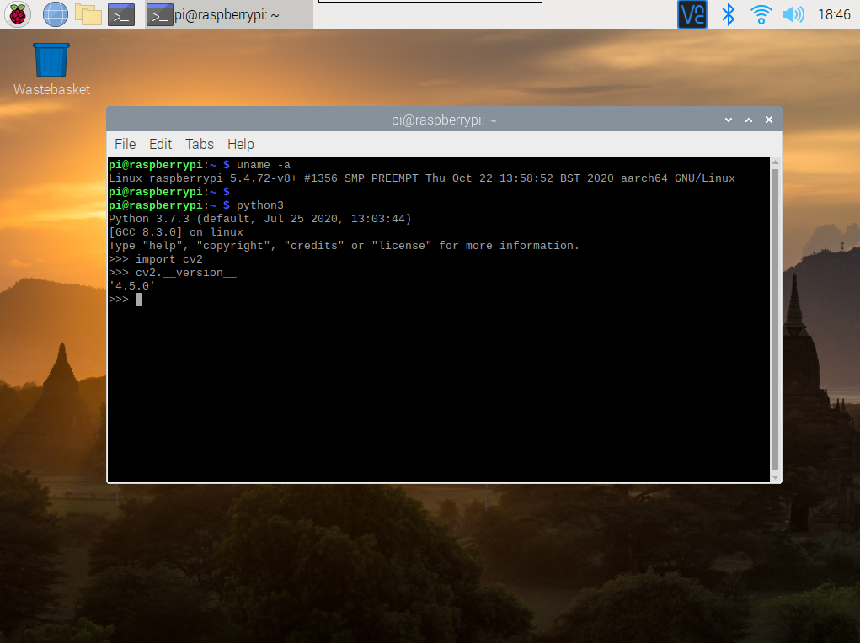Image resolution: width=860 pixels, height=643 pixels.
Task: Minimize the terminal window
Action: pyautogui.click(x=729, y=120)
